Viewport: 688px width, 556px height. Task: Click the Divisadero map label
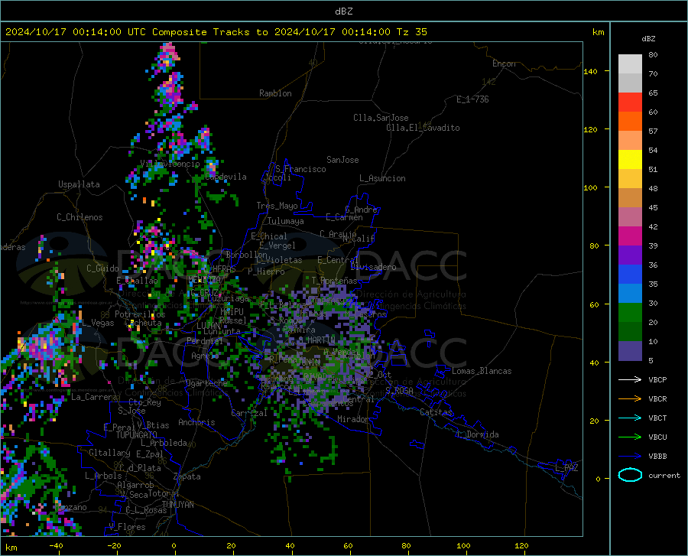click(x=373, y=267)
